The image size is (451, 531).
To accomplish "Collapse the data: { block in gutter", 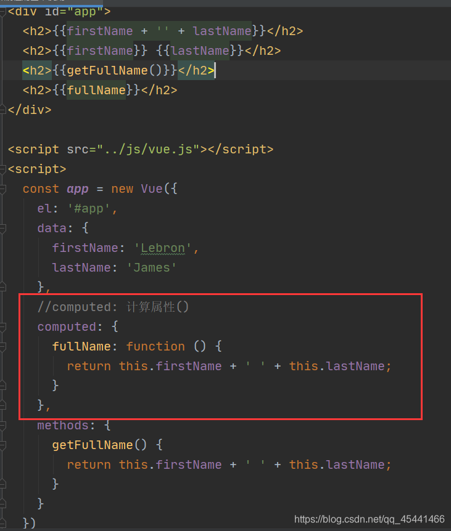I will 2,228.
